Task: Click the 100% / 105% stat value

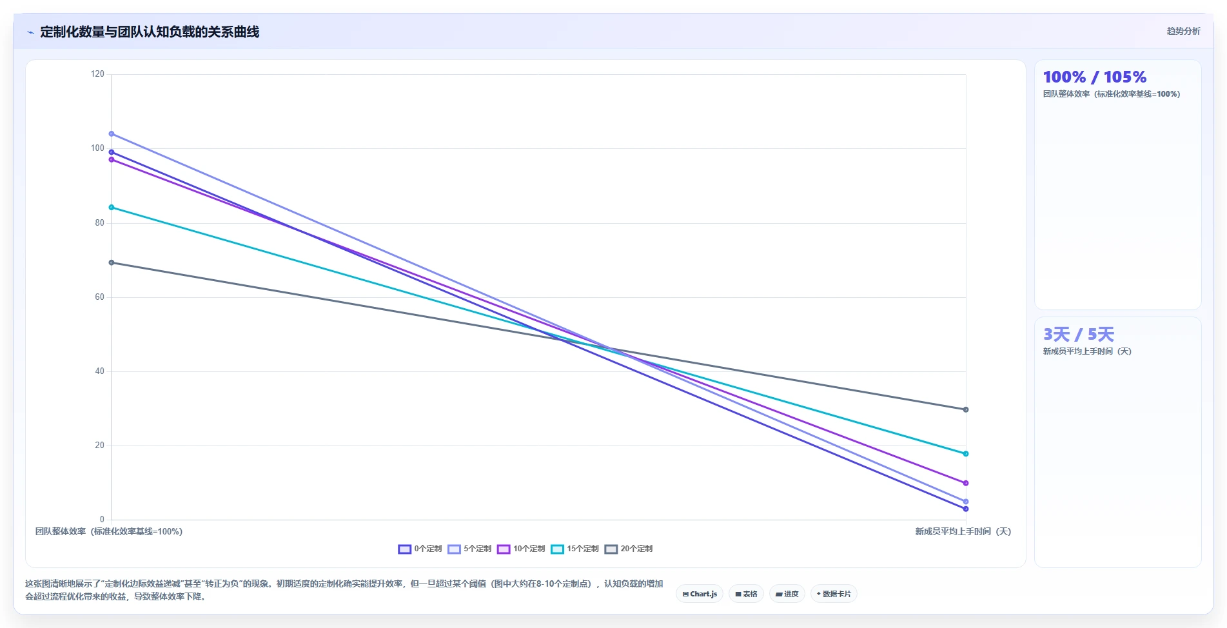Action: (x=1095, y=77)
